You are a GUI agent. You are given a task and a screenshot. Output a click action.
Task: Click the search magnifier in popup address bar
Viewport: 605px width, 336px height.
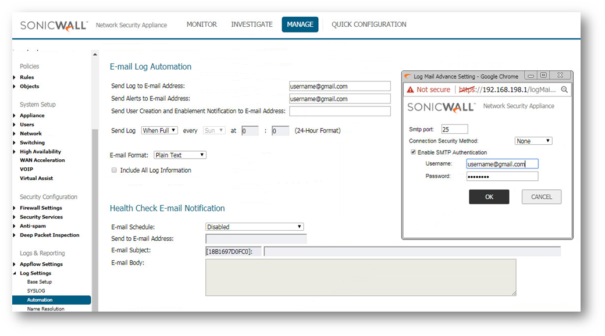pos(564,90)
